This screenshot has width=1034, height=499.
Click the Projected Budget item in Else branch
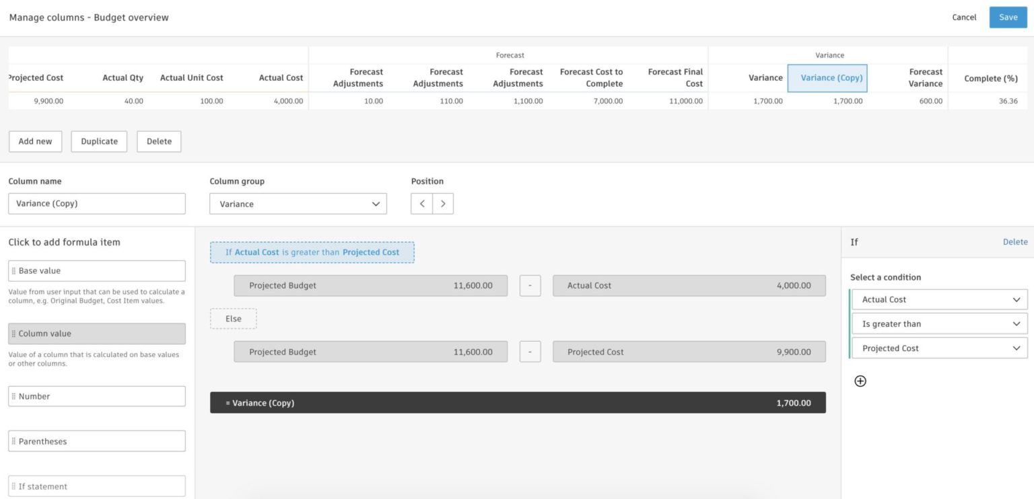[371, 352]
